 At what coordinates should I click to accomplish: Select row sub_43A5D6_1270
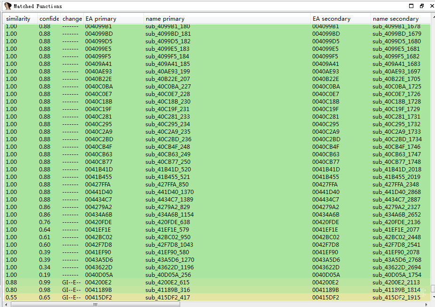217,260
